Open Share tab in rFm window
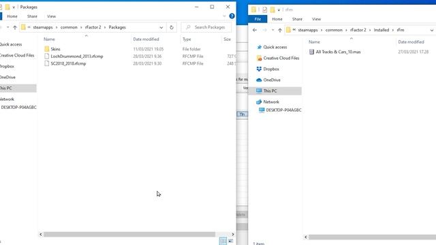The width and height of the screenshot is (436, 245). [297, 19]
